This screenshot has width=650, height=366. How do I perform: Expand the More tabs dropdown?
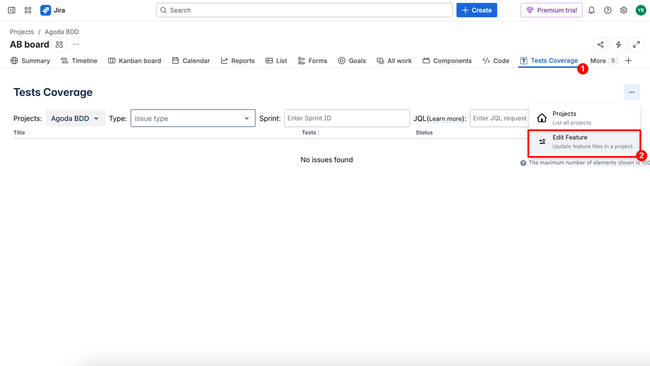(603, 60)
